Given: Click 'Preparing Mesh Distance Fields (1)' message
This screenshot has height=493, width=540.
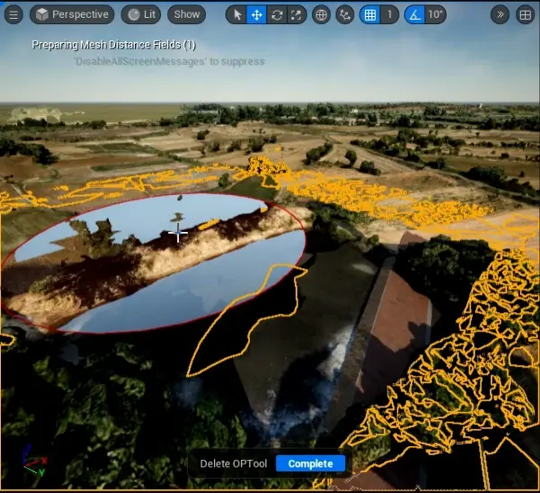Looking at the screenshot, I should [113, 45].
